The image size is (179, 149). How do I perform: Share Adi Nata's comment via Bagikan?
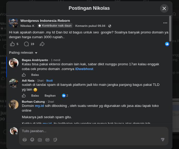coord(50,96)
